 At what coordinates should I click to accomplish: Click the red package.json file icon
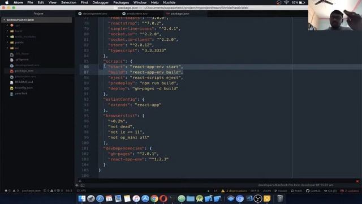coord(12,71)
